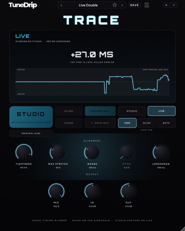
Task: Monitor the Take signal
Action: pos(127,123)
